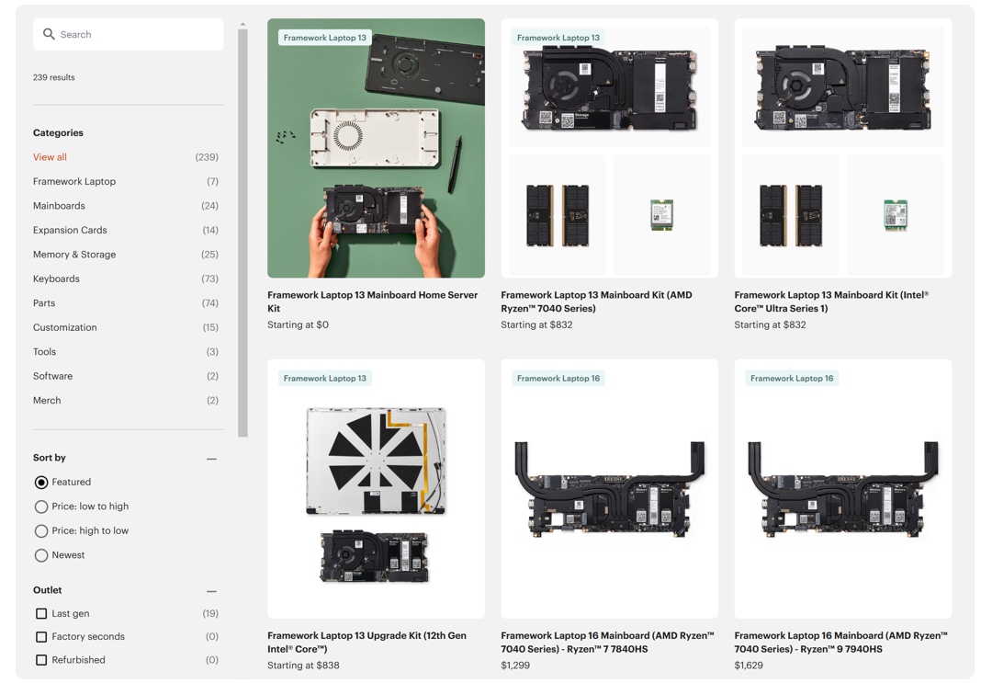The width and height of the screenshot is (992, 683).
Task: Open Ryzen 7 7840HS Mainboard image
Action: point(609,489)
